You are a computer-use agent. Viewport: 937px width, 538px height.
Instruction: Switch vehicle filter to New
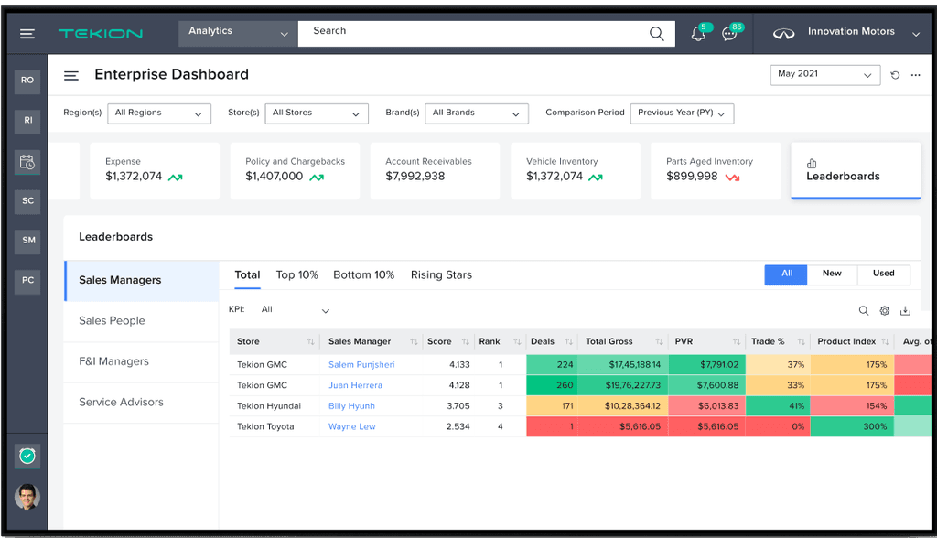point(832,274)
